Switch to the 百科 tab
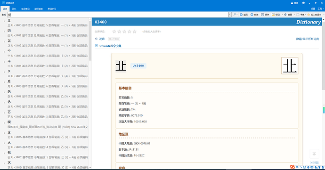This screenshot has height=170, width=325. pos(14,9)
